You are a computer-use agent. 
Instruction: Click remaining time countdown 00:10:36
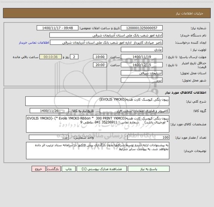click(x=51, y=56)
